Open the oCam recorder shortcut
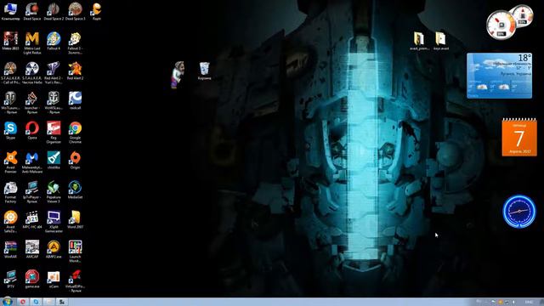 click(54, 280)
